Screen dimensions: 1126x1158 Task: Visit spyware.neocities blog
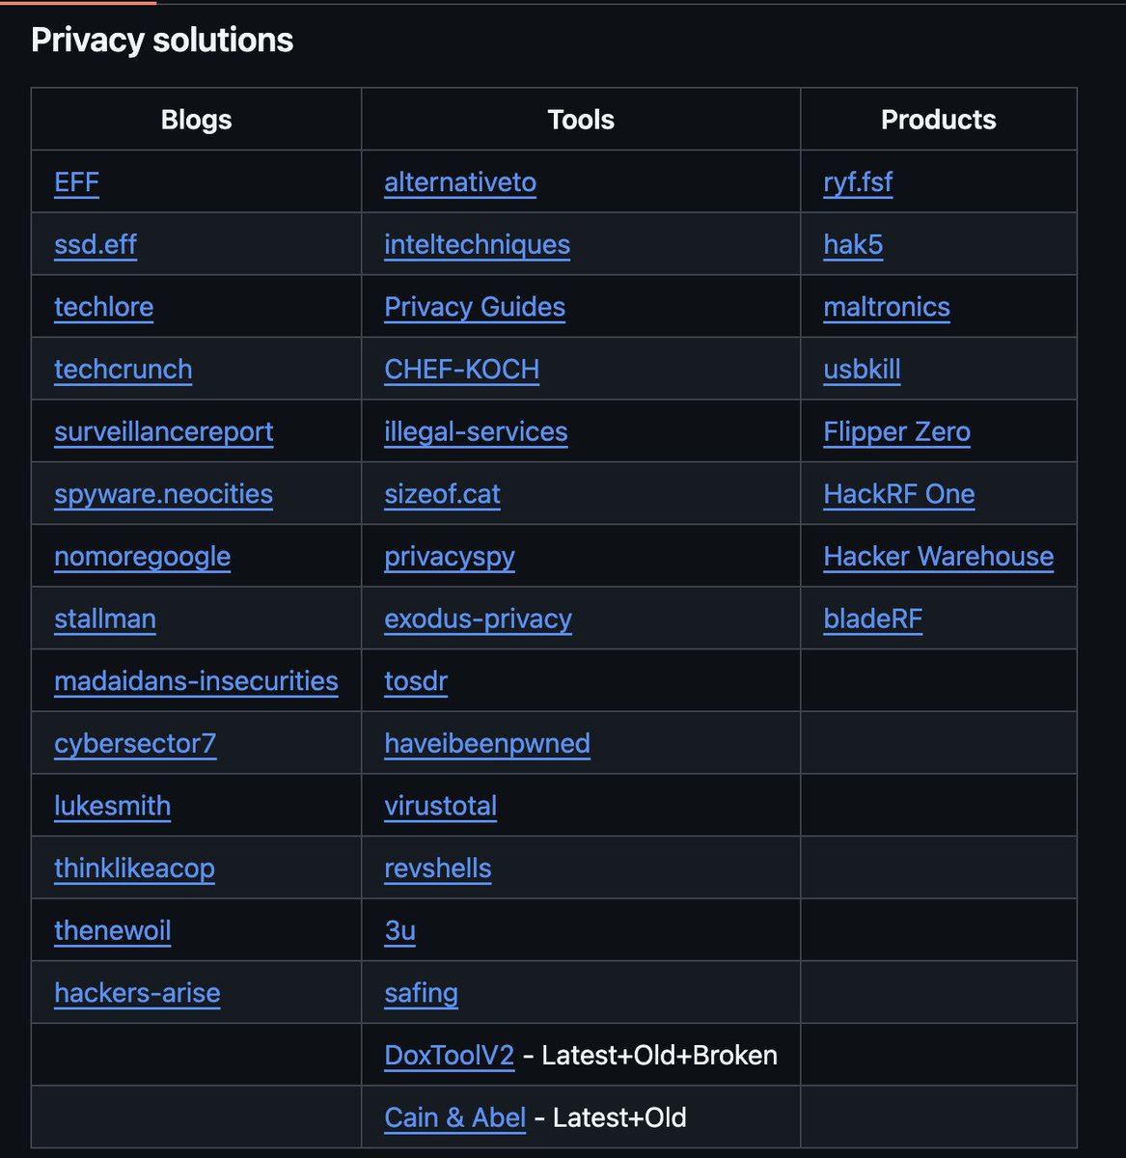point(162,494)
